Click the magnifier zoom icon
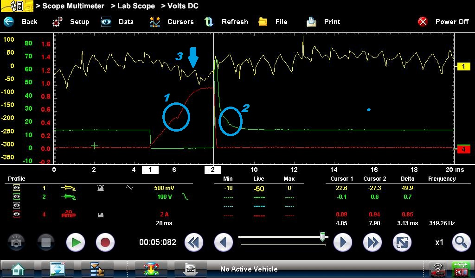475x278 pixels. coord(461,242)
